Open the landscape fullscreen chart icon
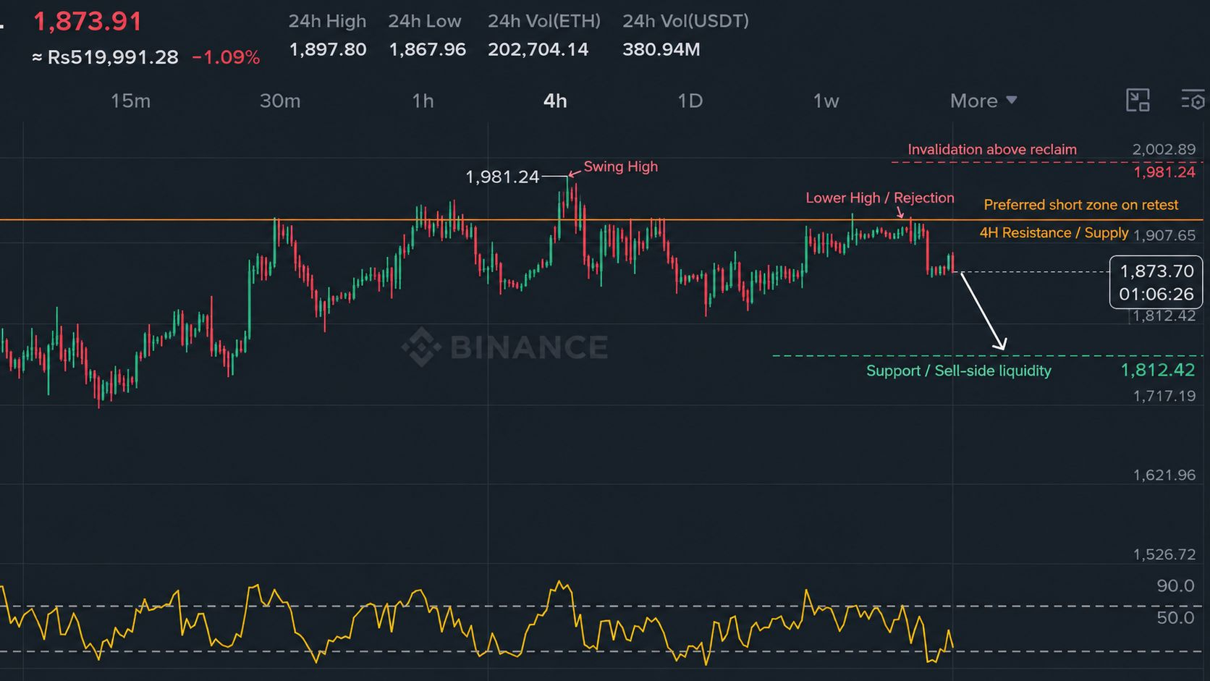This screenshot has width=1210, height=681. [x=1138, y=101]
